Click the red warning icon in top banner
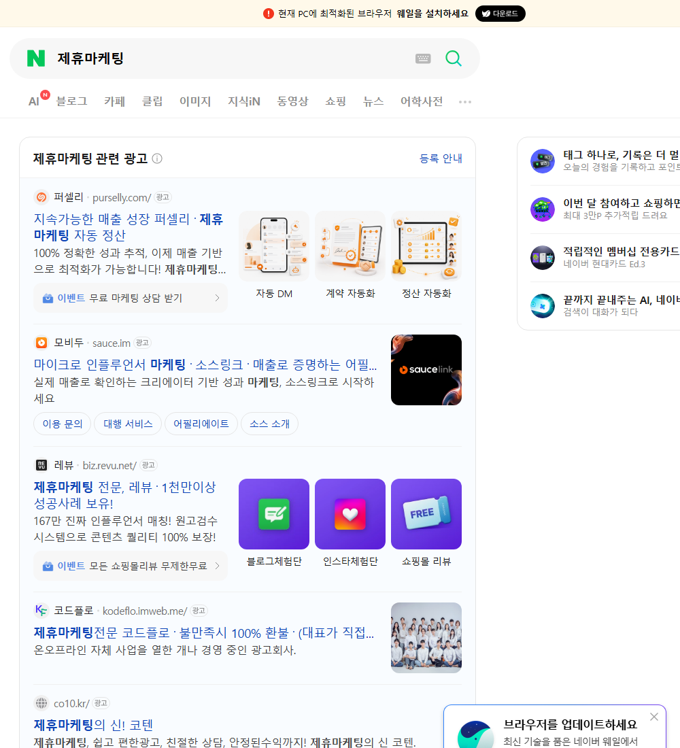 coord(268,14)
